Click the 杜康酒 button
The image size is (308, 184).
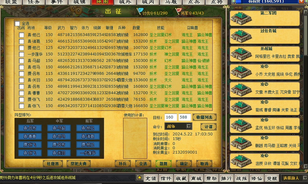(x=53, y=164)
